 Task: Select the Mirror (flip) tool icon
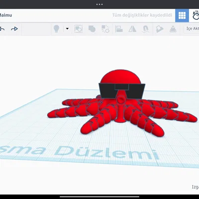pyautogui.click(x=132, y=29)
